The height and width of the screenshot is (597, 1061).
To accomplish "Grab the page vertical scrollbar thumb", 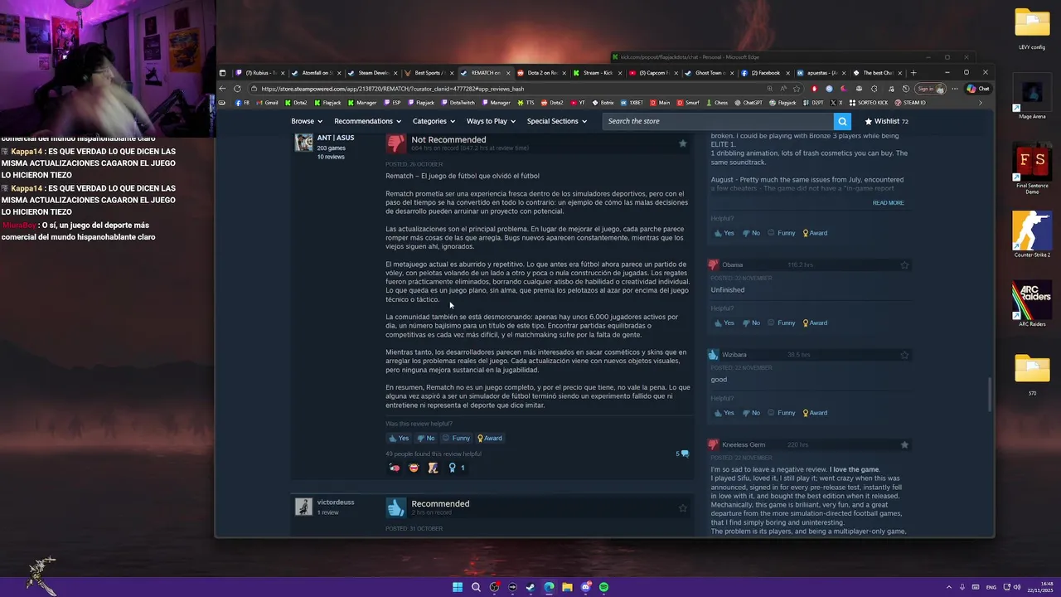I will [990, 396].
